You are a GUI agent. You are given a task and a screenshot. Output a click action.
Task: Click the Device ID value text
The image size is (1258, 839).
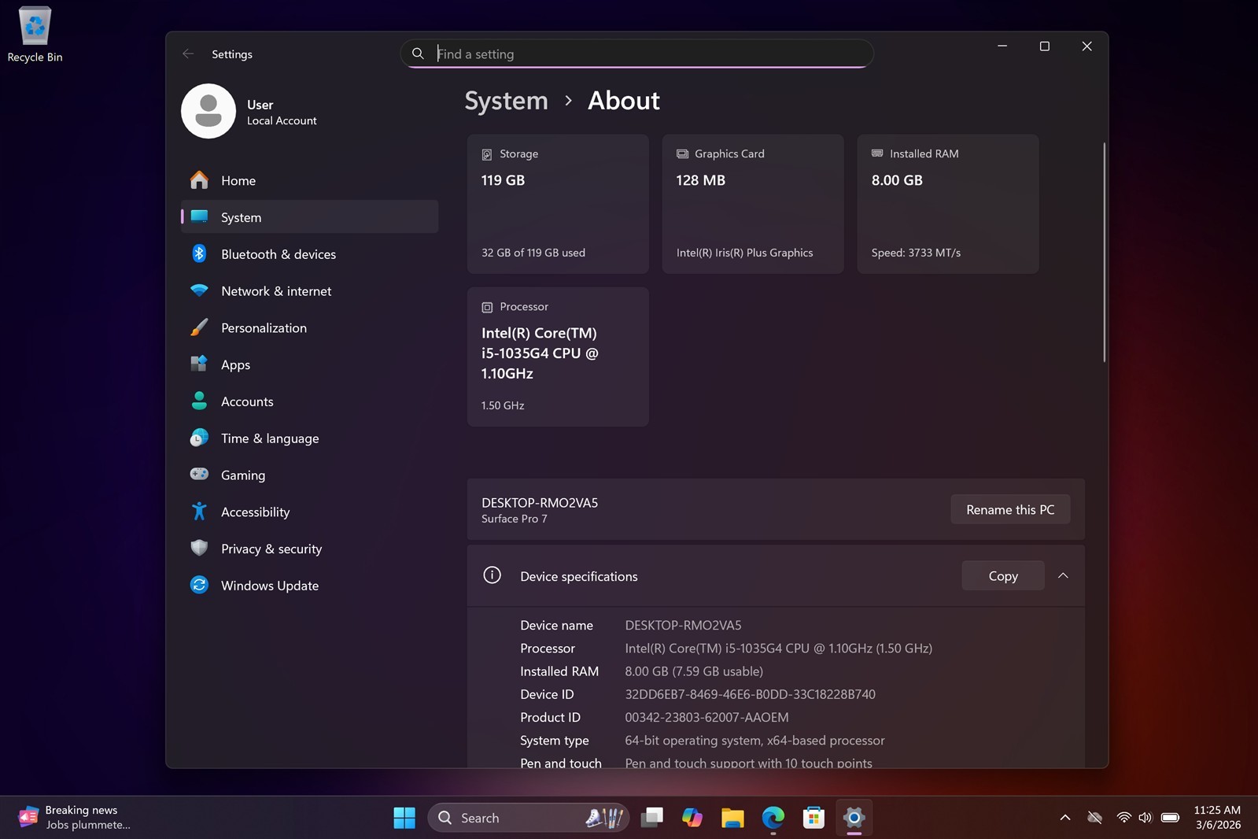point(750,694)
